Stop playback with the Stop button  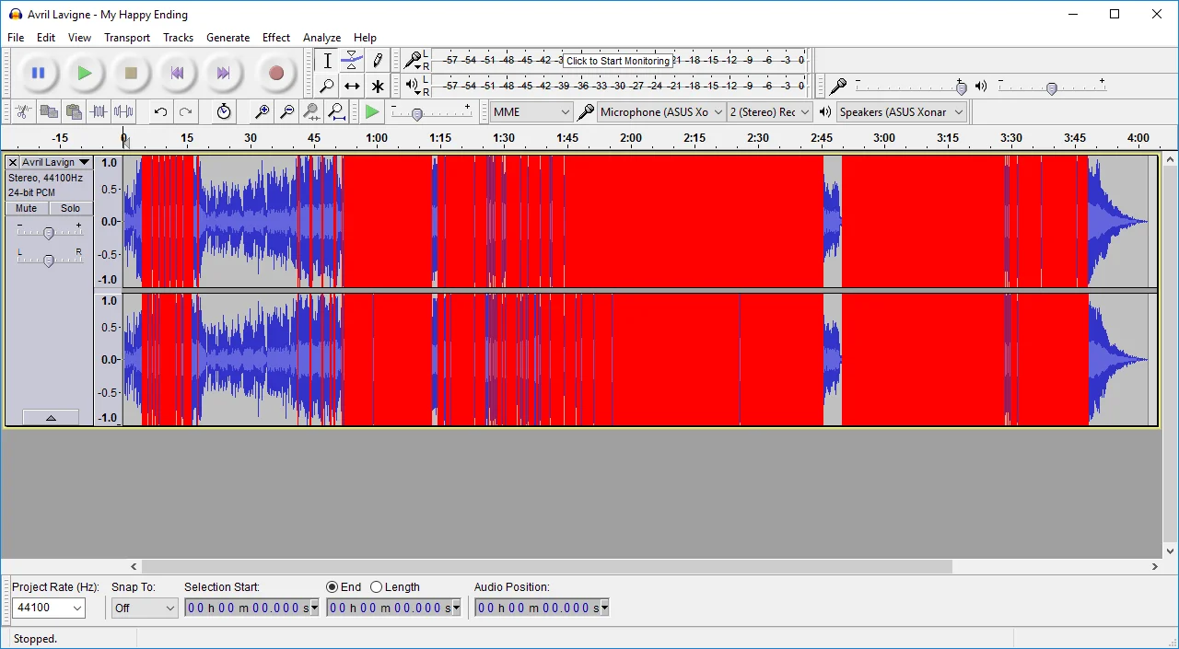point(131,73)
